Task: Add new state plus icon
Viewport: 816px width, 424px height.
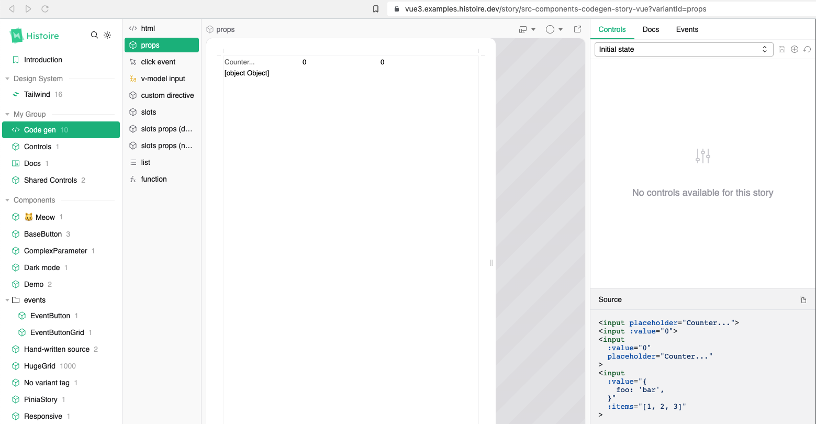Action: (795, 49)
